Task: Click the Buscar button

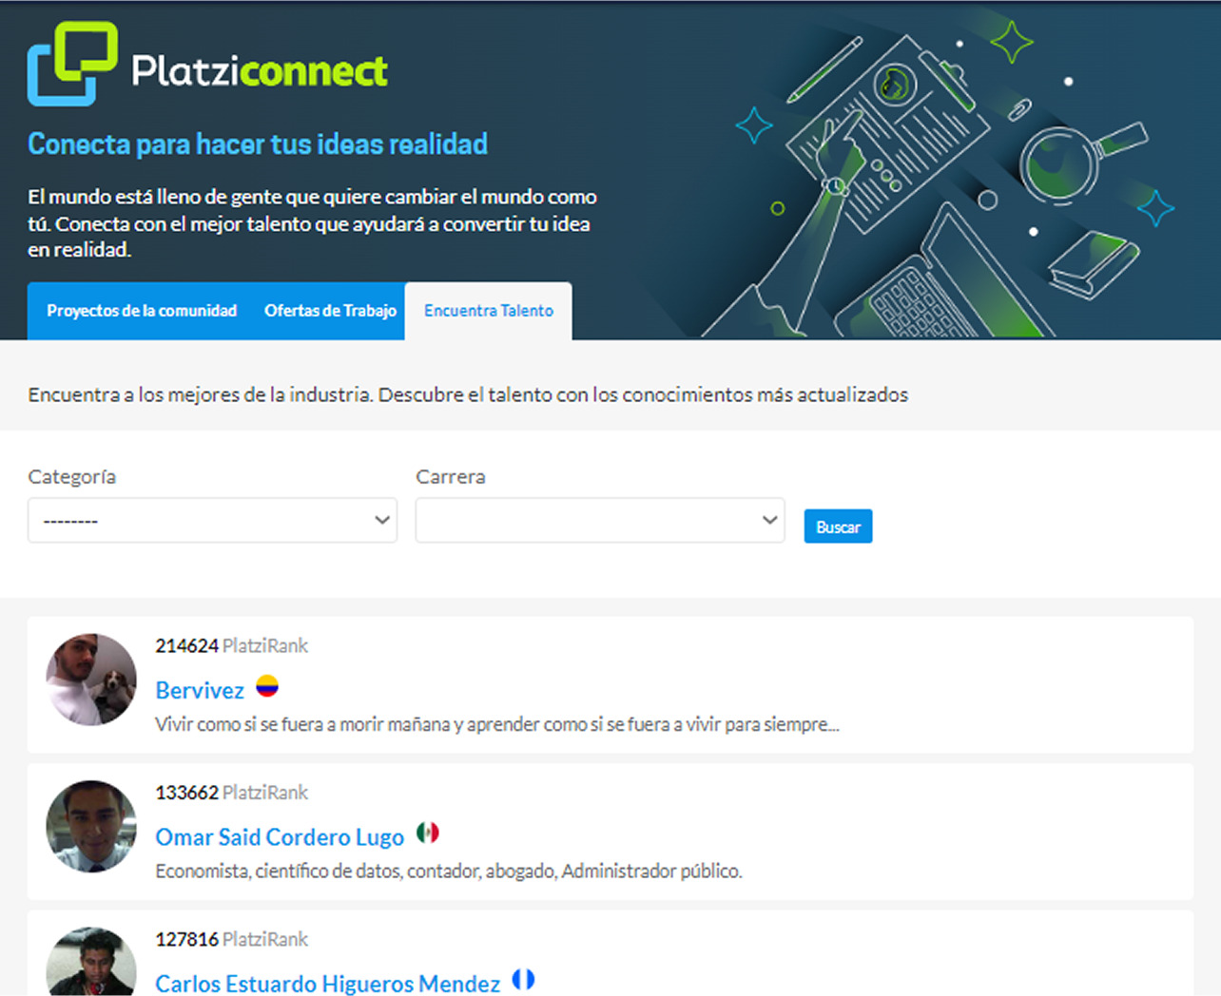Action: point(838,527)
